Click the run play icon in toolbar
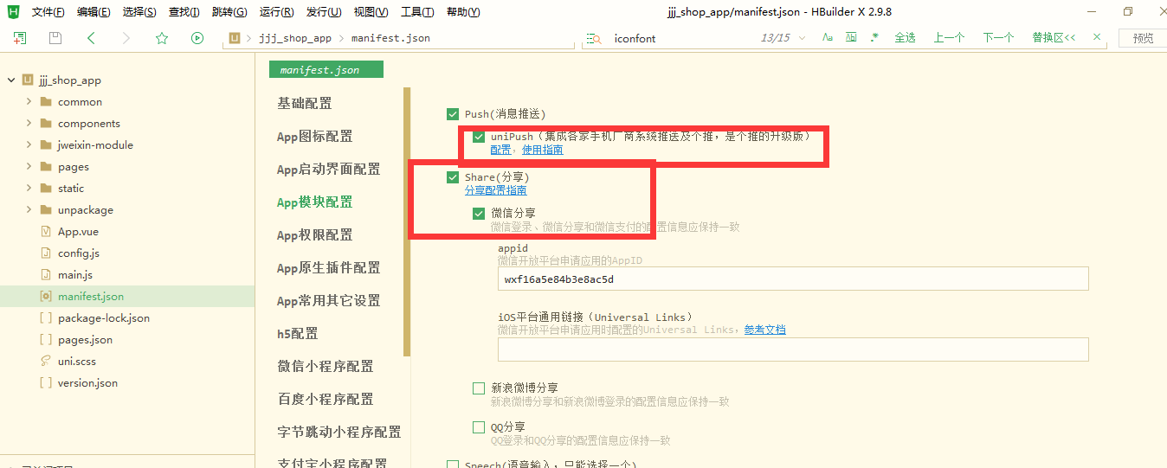Screen dimensions: 1167x468 click(x=197, y=38)
